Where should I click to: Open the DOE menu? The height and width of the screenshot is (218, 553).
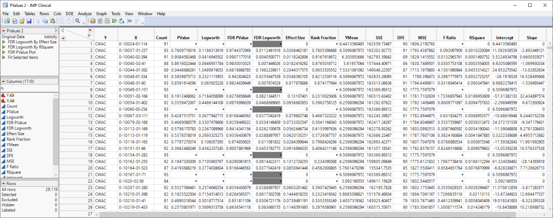pos(70,14)
